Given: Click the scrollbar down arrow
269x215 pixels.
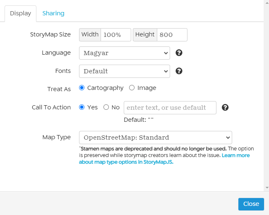Looking at the screenshot, I should [x=266, y=188].
